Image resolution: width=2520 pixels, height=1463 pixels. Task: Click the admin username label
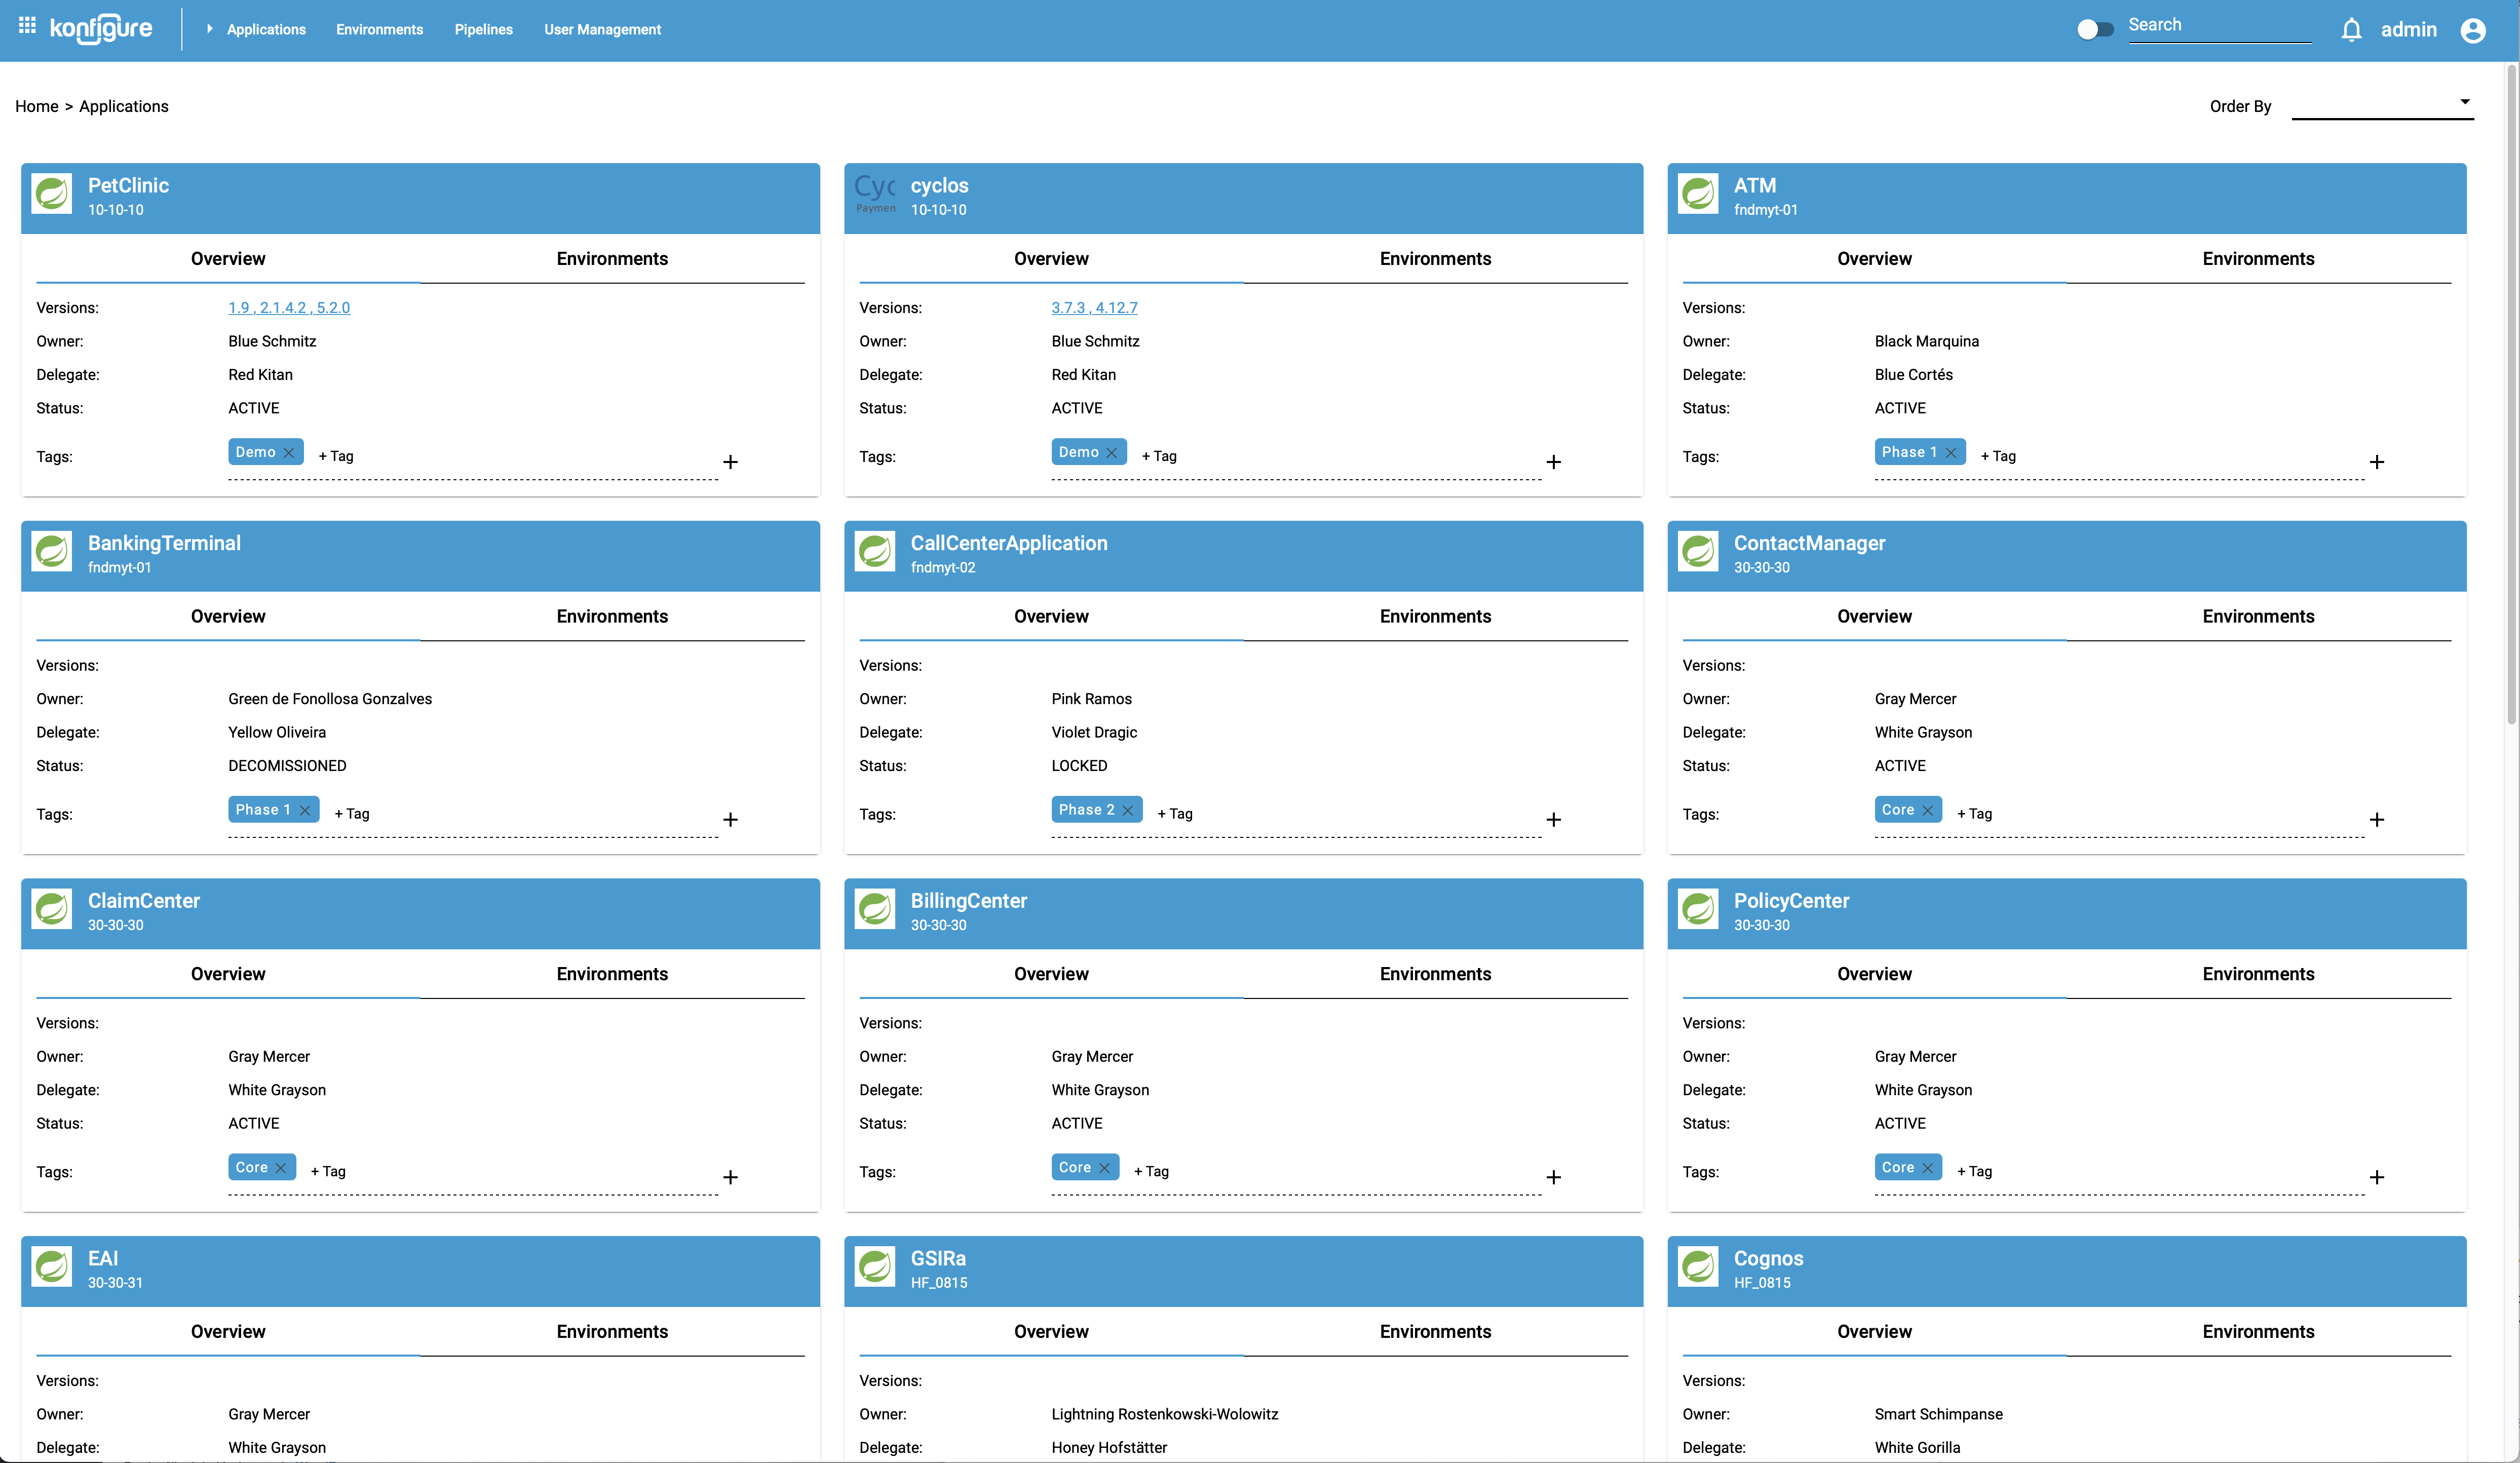click(x=2408, y=30)
